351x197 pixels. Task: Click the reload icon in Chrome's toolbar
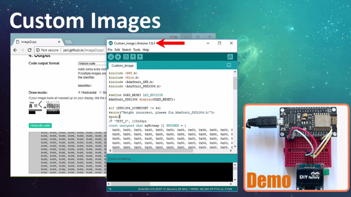coord(30,50)
